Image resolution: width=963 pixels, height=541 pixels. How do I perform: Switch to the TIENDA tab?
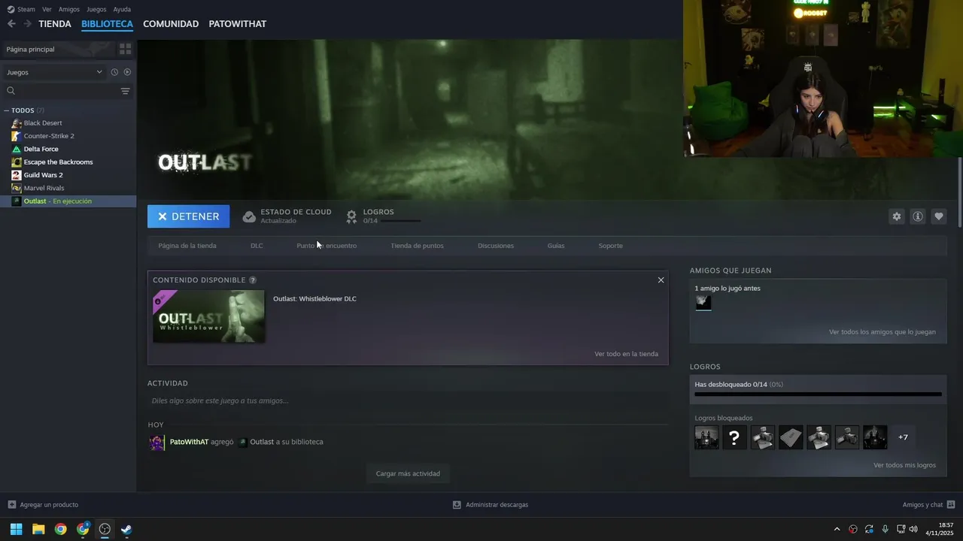coord(55,24)
